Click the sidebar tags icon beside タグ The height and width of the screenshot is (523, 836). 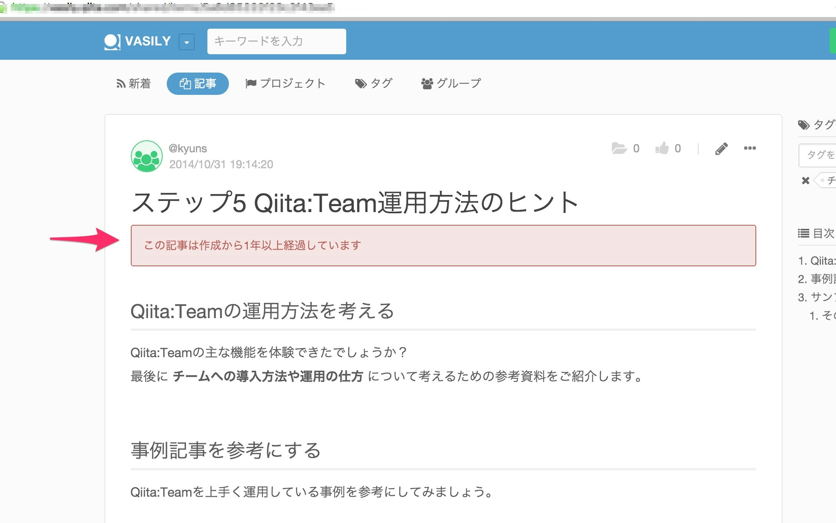[x=803, y=125]
